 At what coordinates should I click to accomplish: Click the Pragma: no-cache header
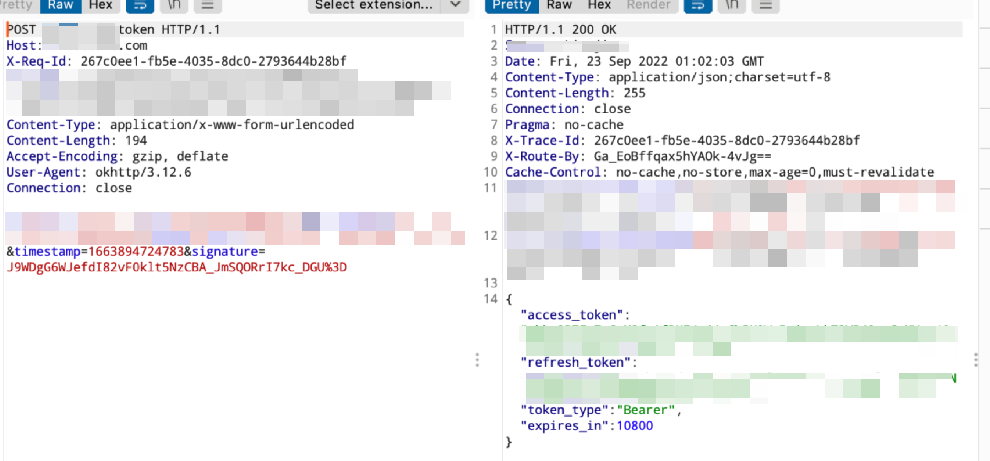(x=564, y=125)
